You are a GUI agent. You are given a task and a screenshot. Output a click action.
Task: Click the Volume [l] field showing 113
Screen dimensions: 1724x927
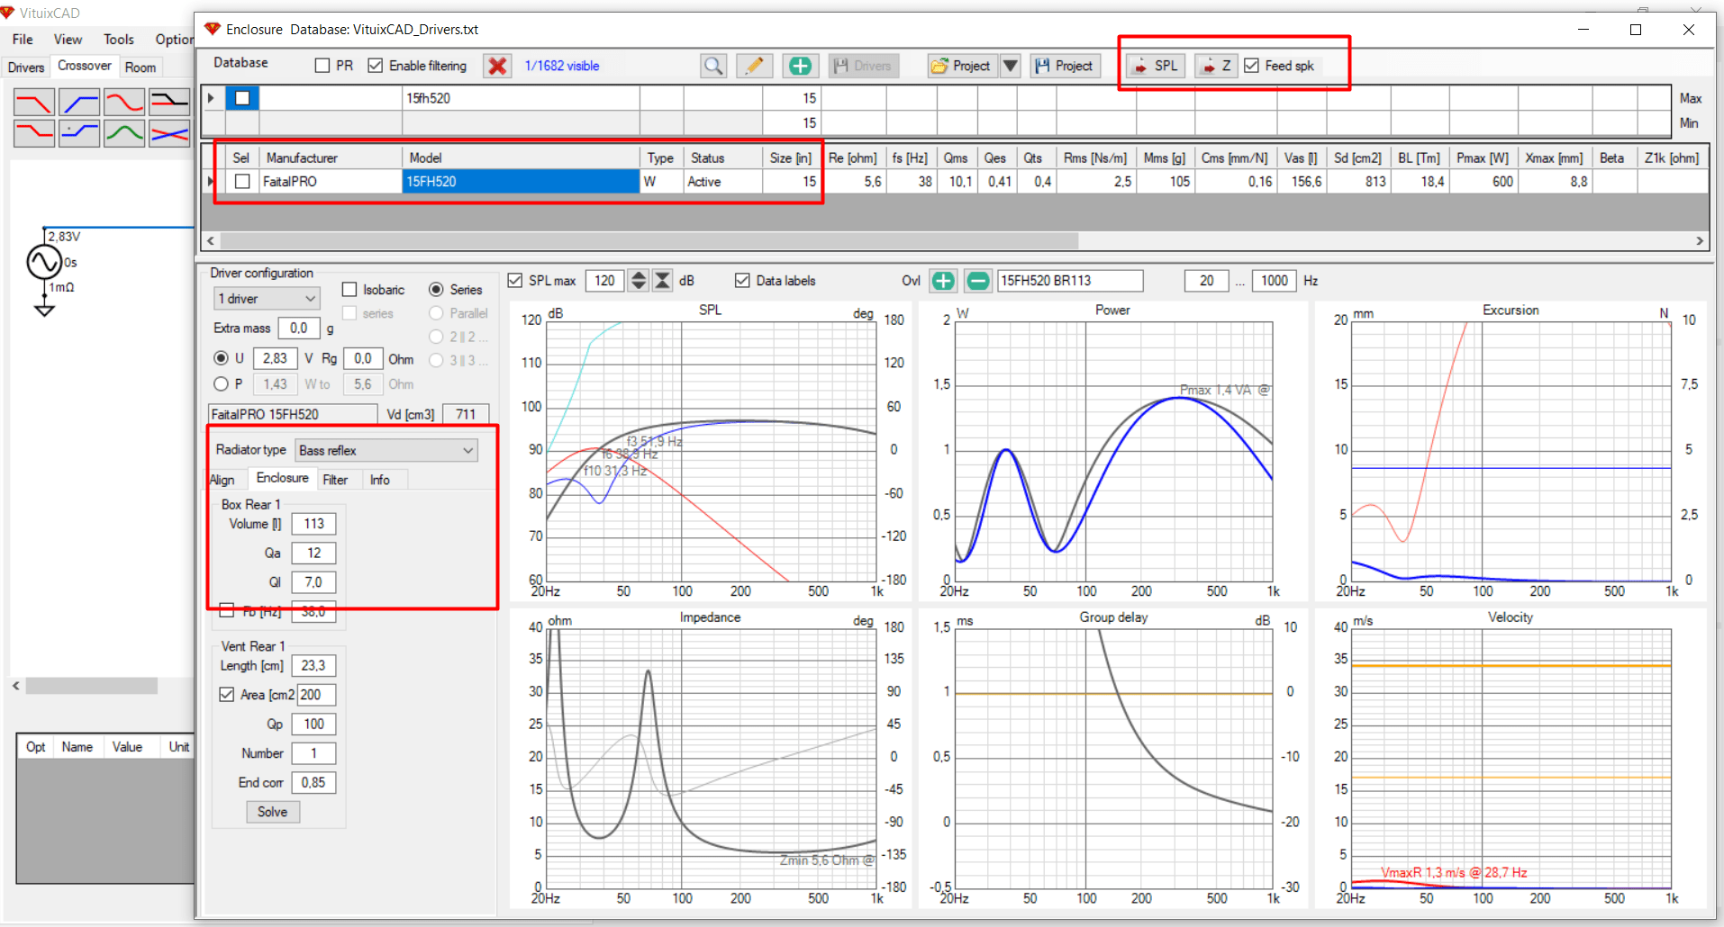313,524
